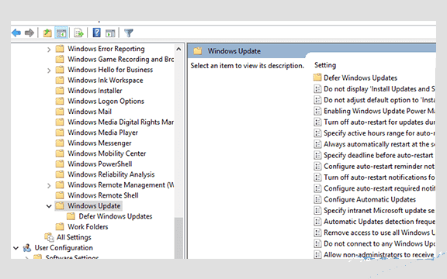Expand the Windows Remote Management node

pyautogui.click(x=49, y=186)
